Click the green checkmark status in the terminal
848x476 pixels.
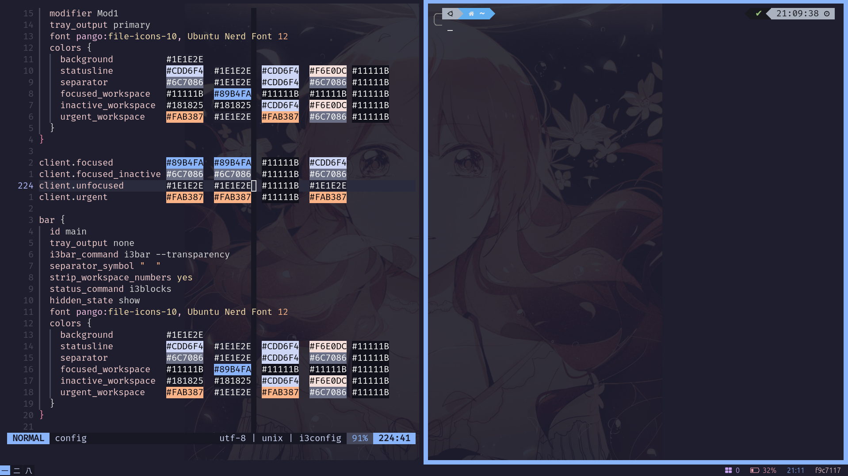pyautogui.click(x=759, y=14)
